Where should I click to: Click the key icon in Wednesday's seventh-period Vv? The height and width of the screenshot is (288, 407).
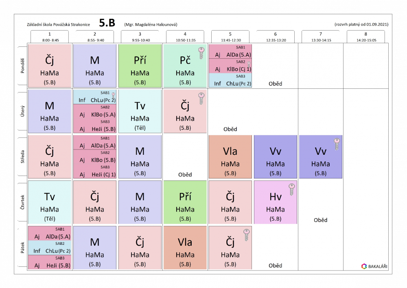[337, 144]
